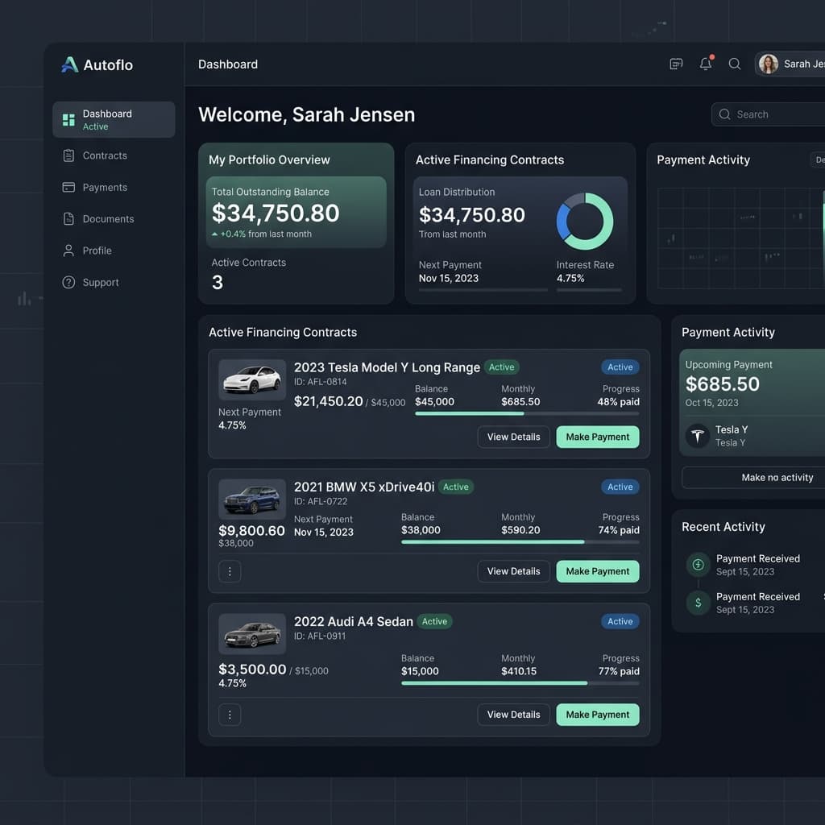Click the 2021 BMW X5 xDrive40i title
The height and width of the screenshot is (825, 825).
pos(364,487)
